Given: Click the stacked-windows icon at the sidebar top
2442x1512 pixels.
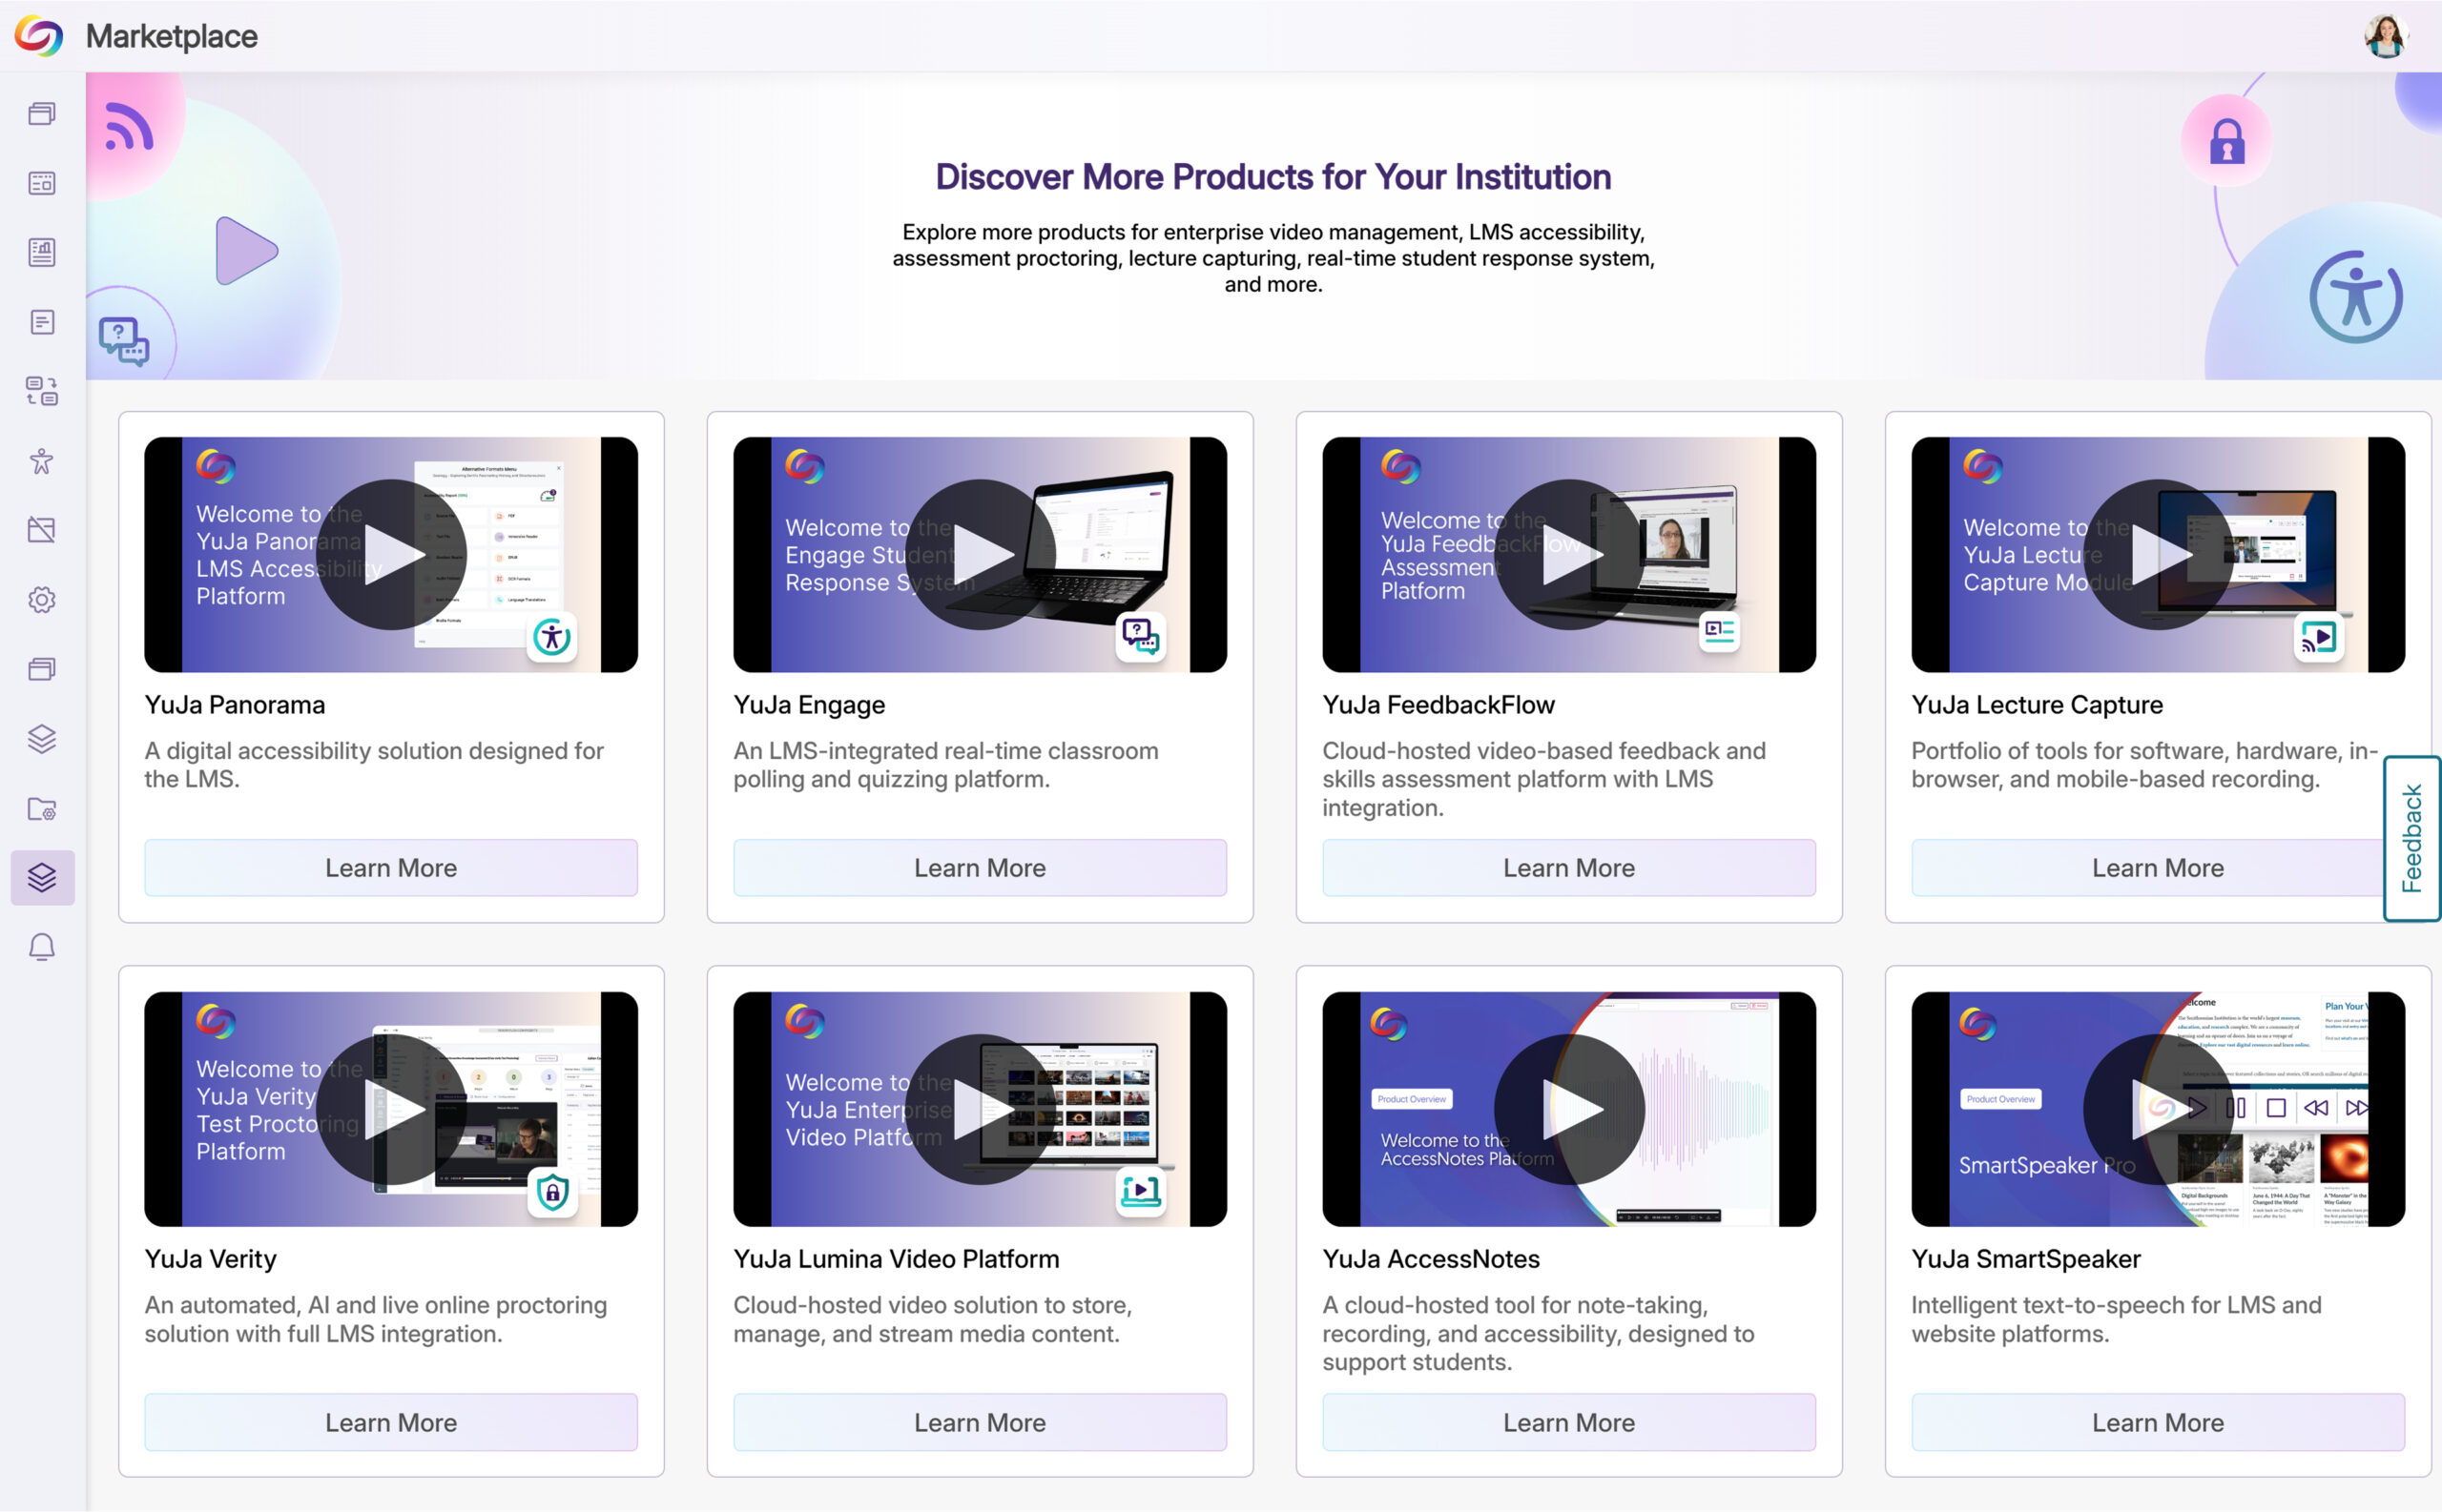Looking at the screenshot, I should tap(42, 113).
